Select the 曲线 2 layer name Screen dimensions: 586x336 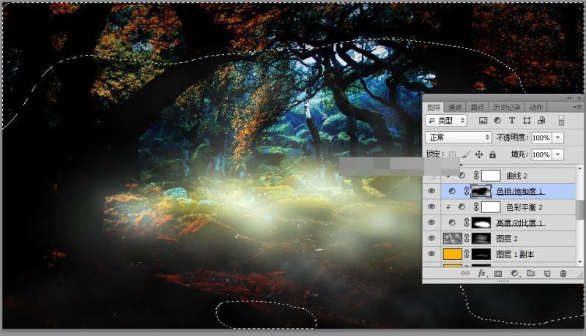point(517,176)
